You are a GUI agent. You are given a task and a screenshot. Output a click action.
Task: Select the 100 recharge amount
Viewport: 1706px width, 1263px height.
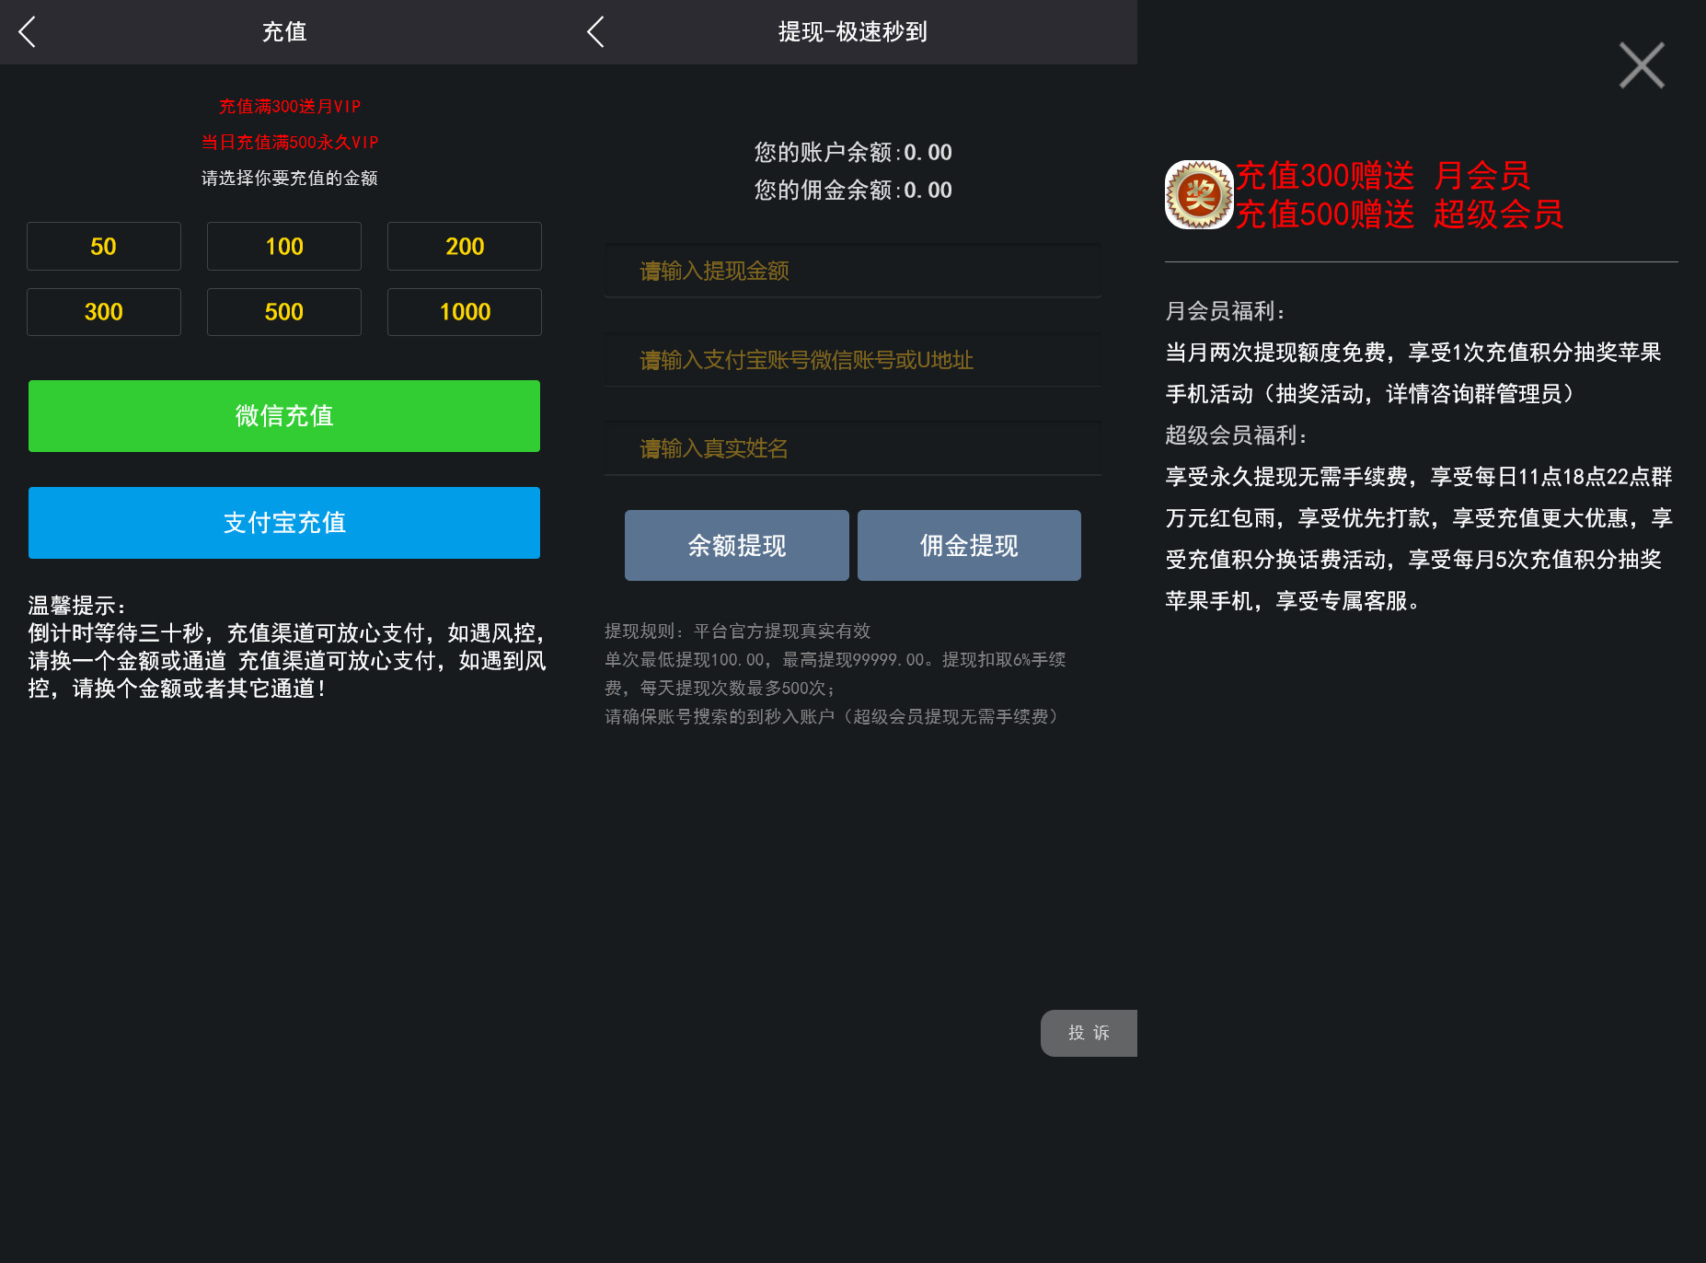(283, 246)
